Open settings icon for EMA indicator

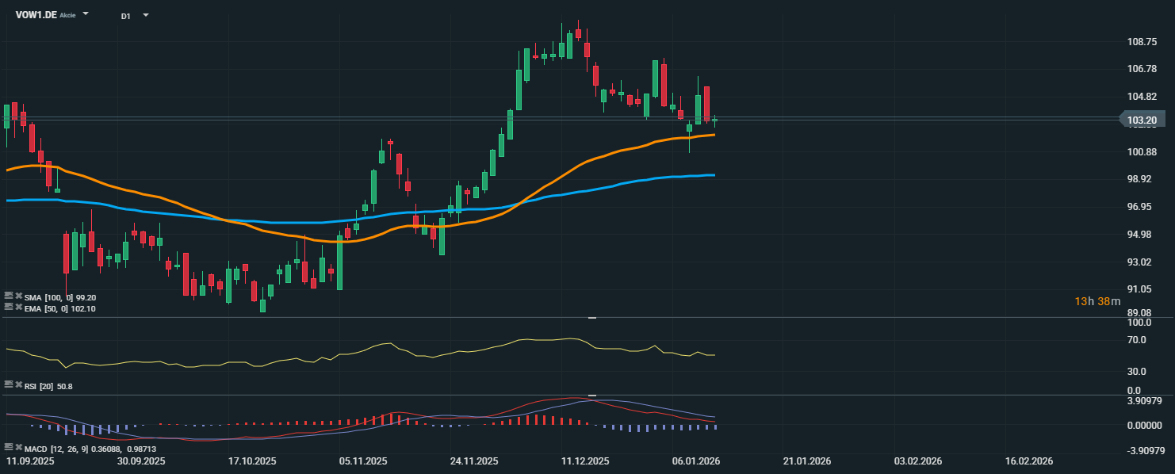[x=9, y=306]
